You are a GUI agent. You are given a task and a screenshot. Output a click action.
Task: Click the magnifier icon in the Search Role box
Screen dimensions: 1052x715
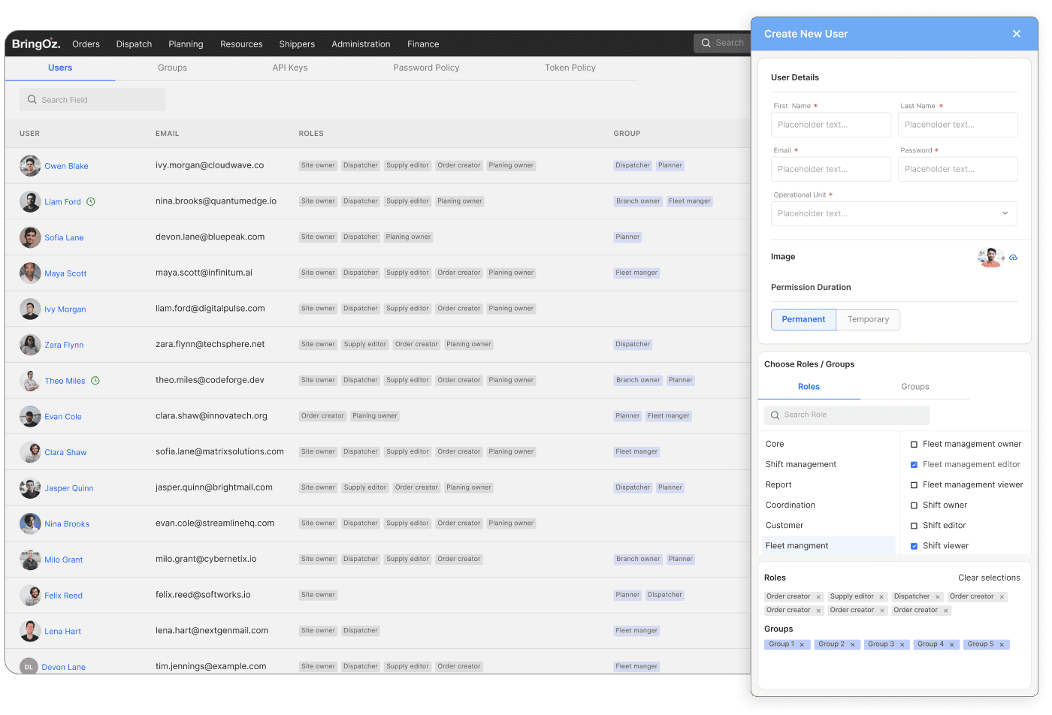tap(775, 415)
